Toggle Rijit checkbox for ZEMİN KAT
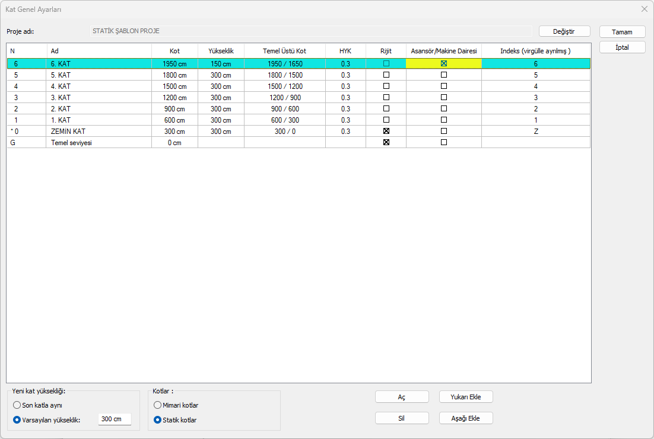This screenshot has width=654, height=439. coord(386,132)
